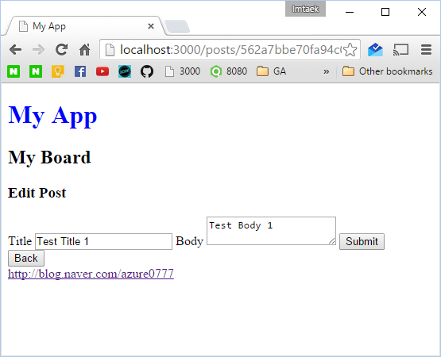Bookmark this page with star icon
441x357 pixels.
tap(350, 50)
